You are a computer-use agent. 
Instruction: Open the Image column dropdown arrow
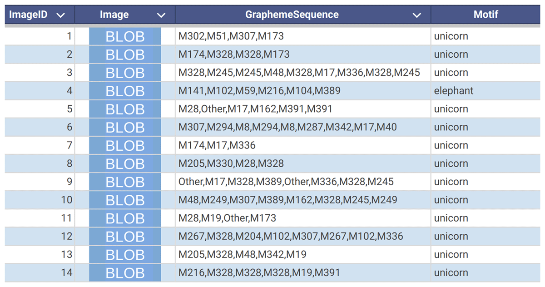point(161,15)
